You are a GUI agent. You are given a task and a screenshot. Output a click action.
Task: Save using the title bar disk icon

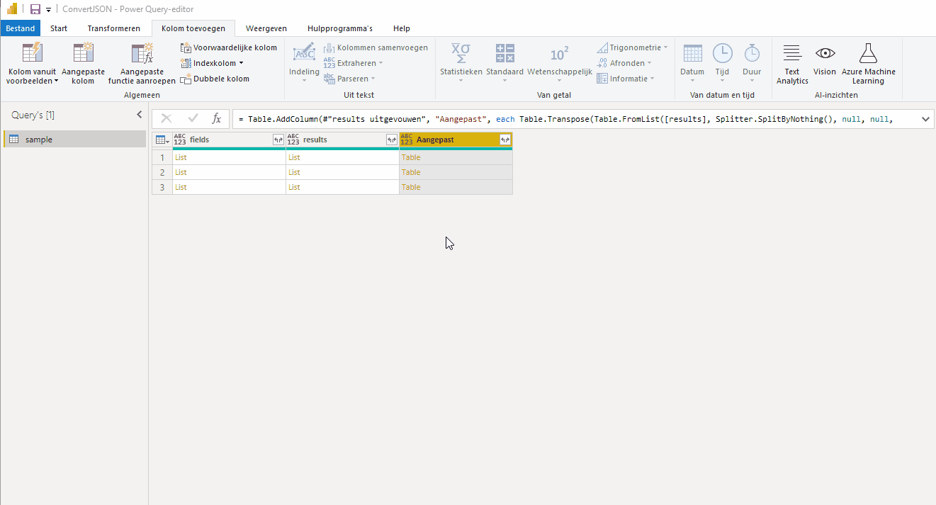(35, 9)
